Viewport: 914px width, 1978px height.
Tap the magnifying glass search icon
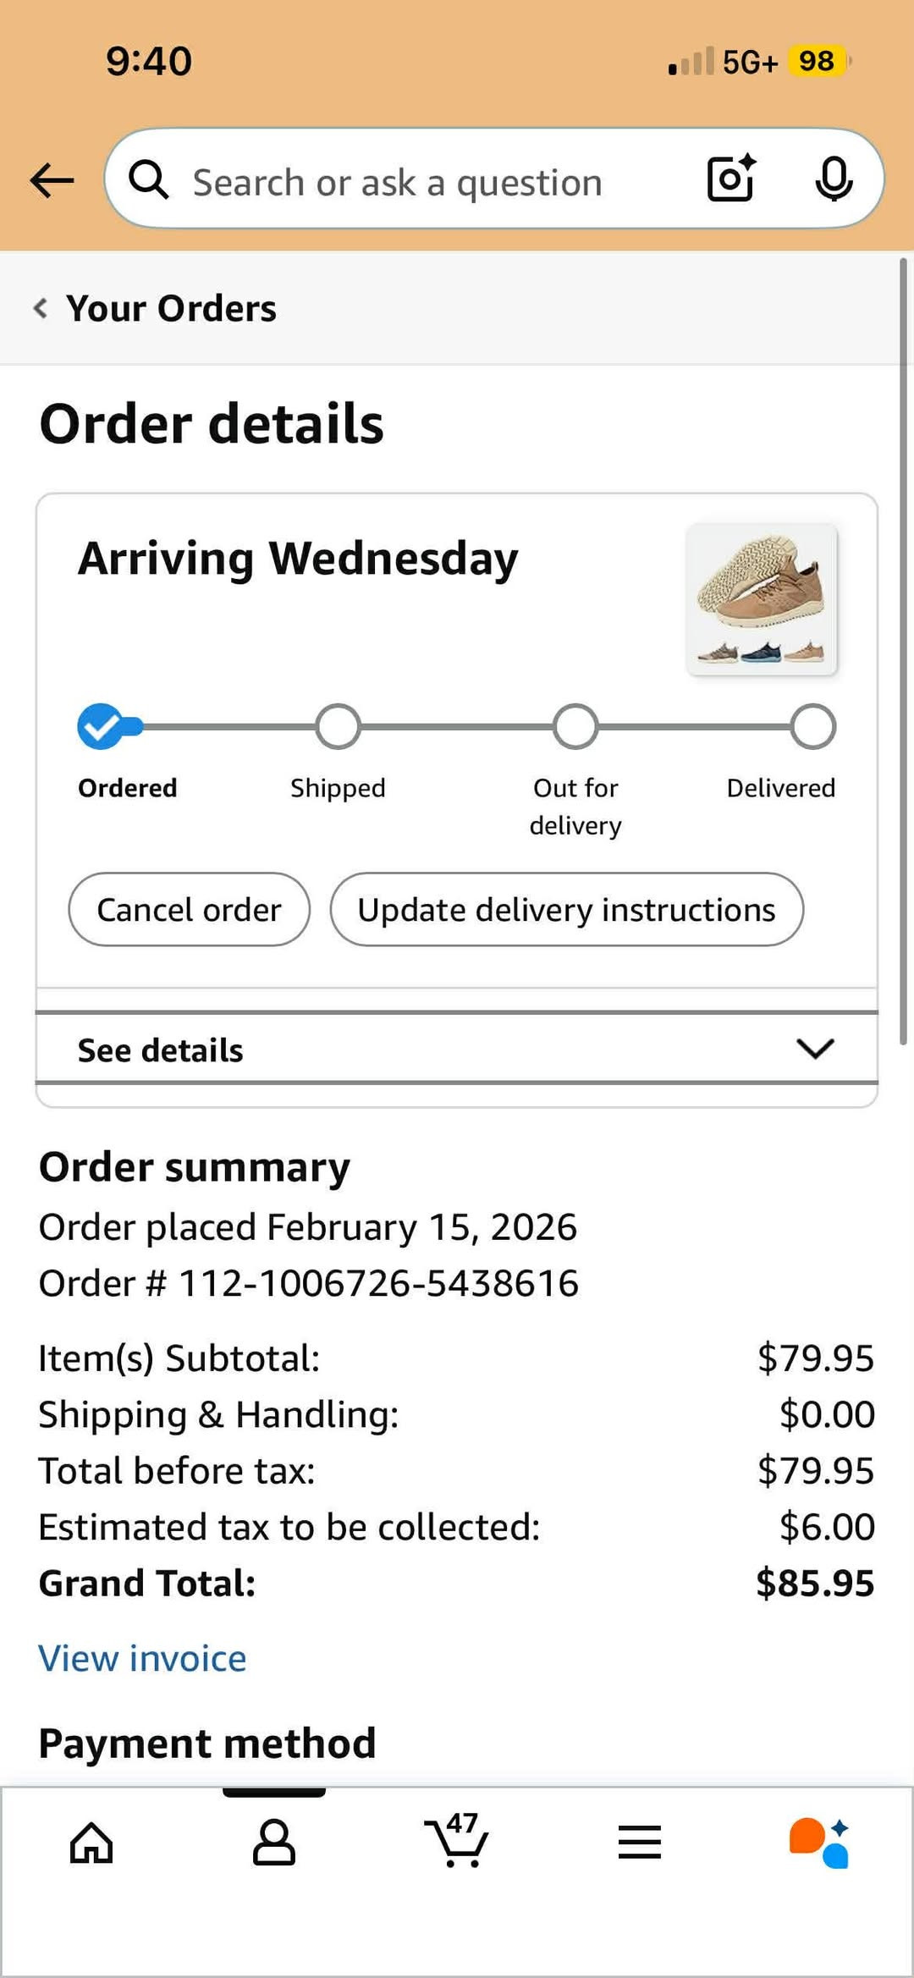[149, 179]
